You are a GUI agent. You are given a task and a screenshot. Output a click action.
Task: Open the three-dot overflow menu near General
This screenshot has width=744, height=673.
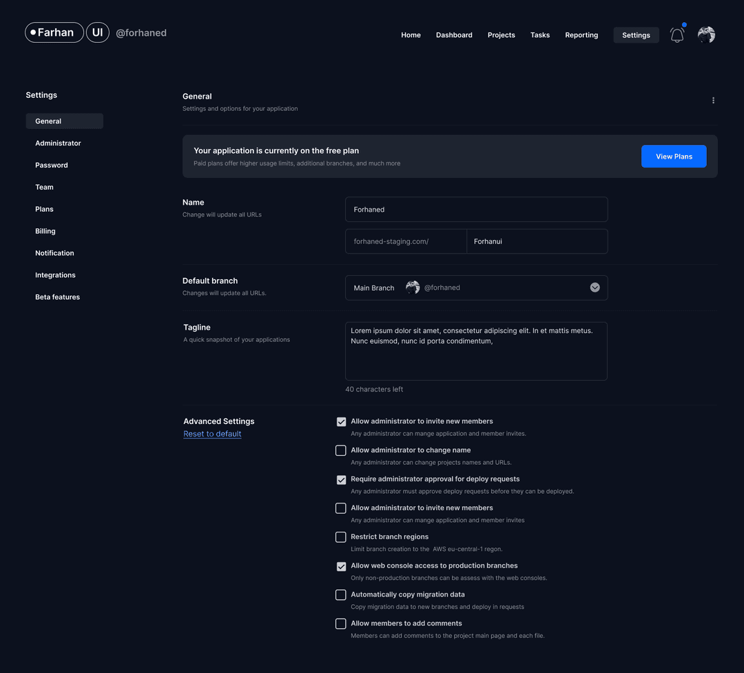point(713,100)
